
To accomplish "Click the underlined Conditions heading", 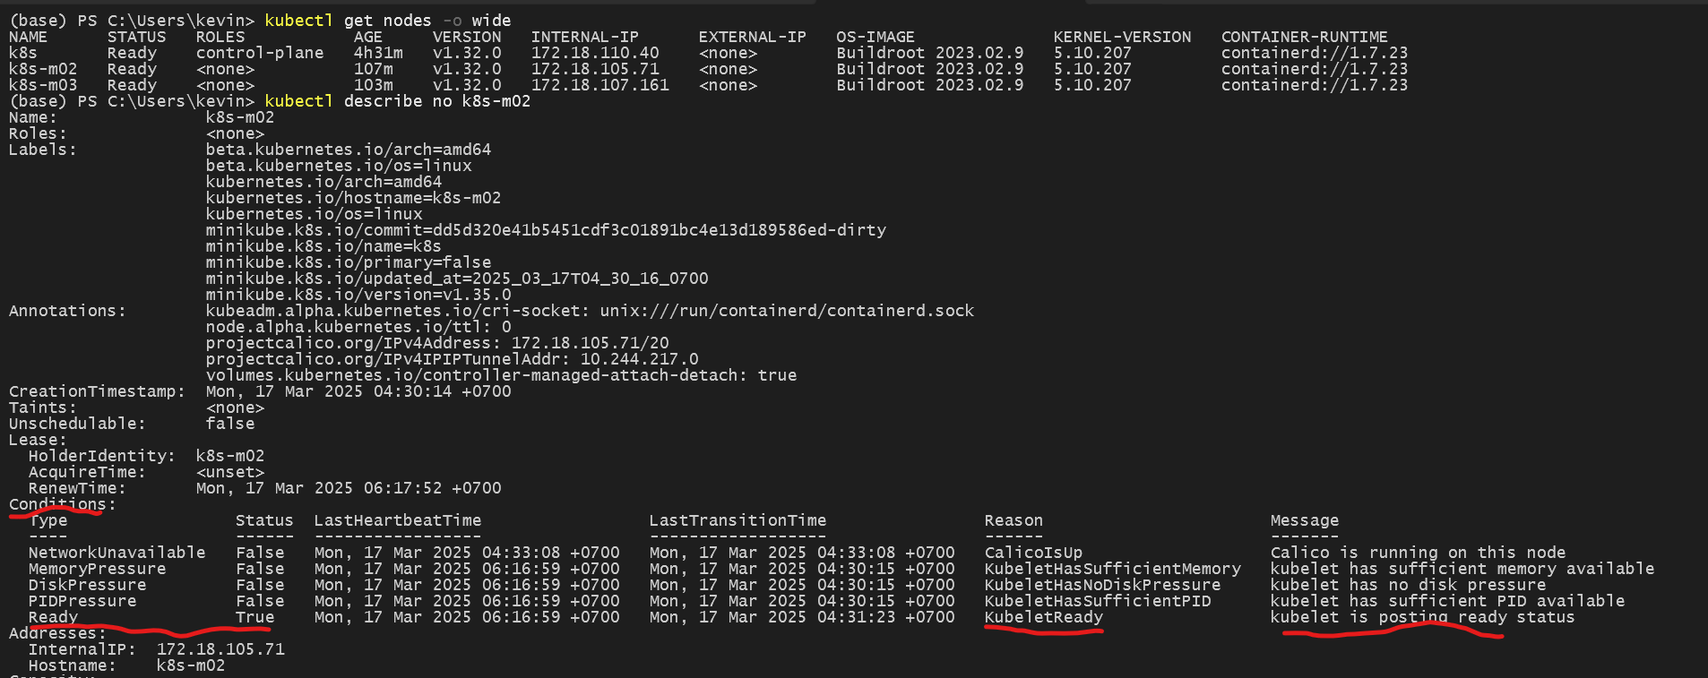I will coord(62,504).
